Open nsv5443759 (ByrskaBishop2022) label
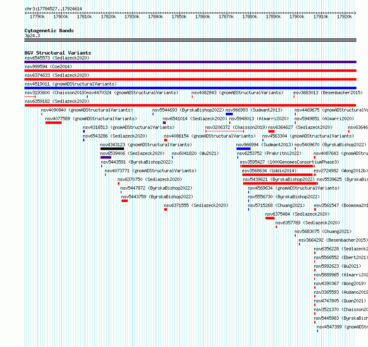 tap(157, 197)
